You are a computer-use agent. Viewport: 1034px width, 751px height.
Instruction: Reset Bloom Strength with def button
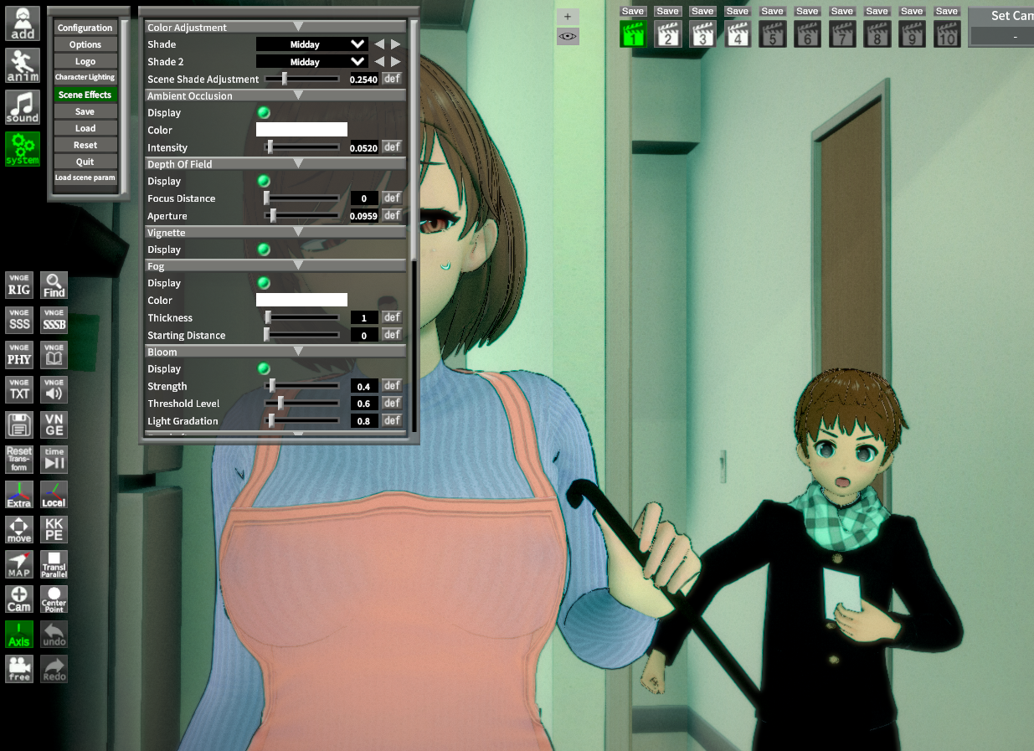tap(392, 386)
